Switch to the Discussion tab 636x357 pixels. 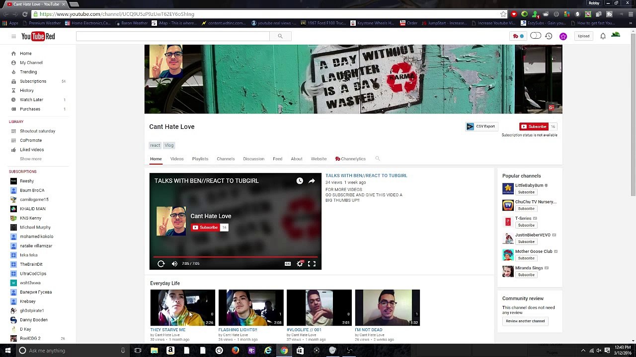254,159
